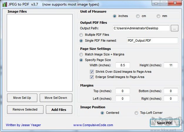Toggle Enlarge Small Images to Page Area

[x=92, y=77]
